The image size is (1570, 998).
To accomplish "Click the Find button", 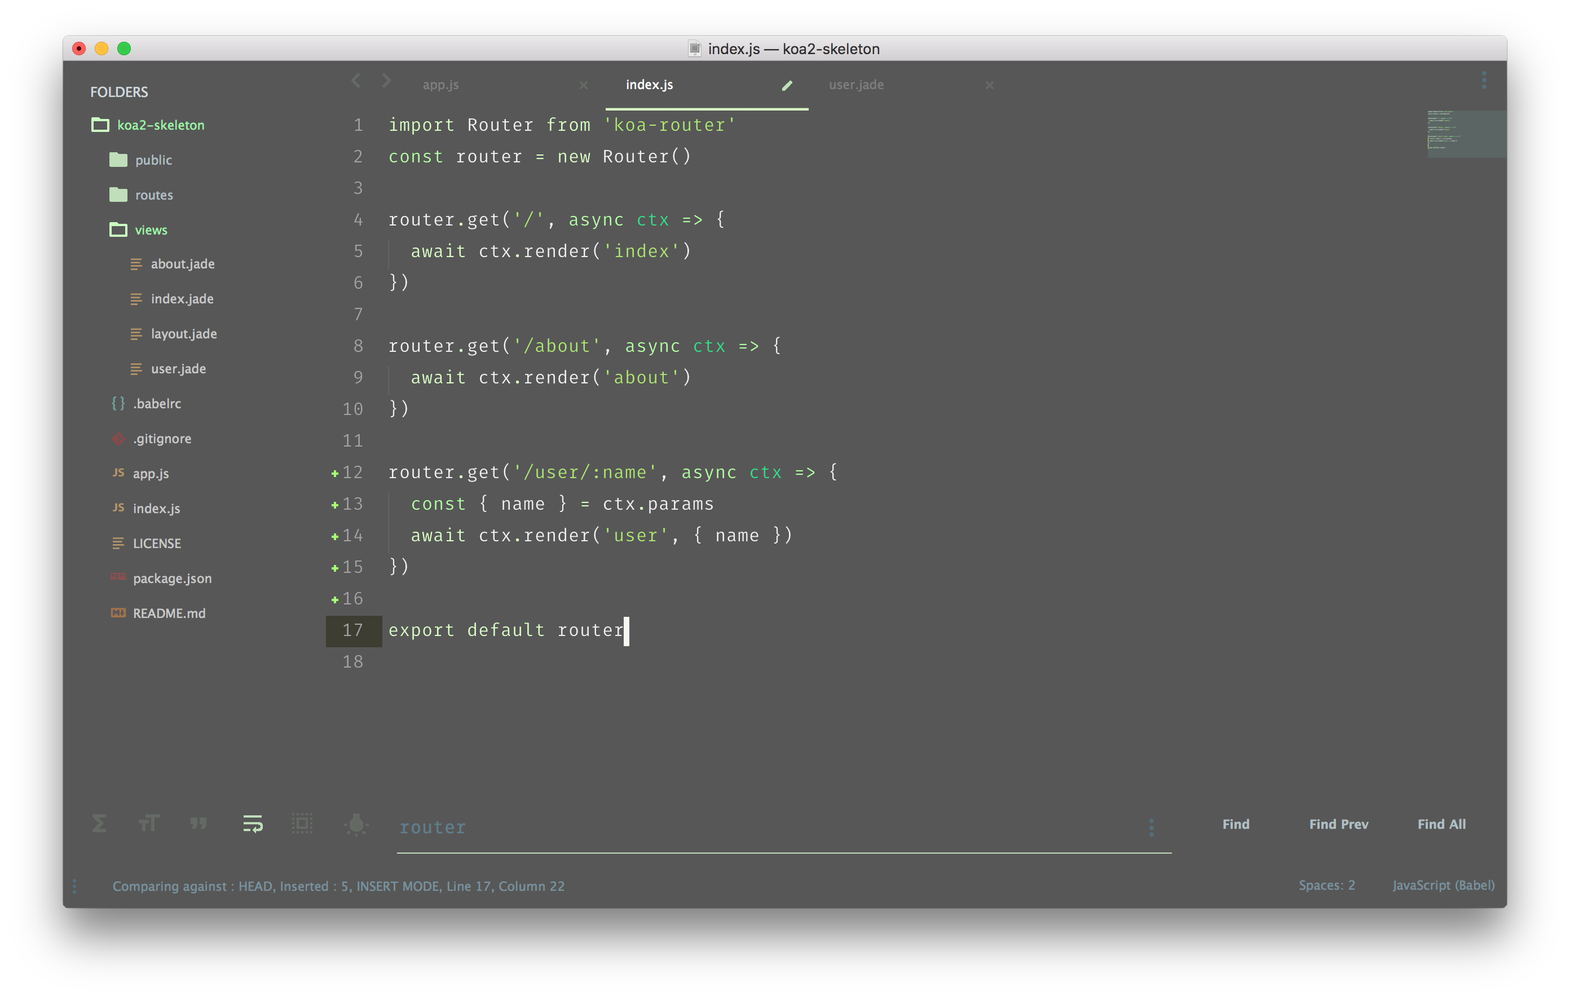I will pyautogui.click(x=1236, y=824).
